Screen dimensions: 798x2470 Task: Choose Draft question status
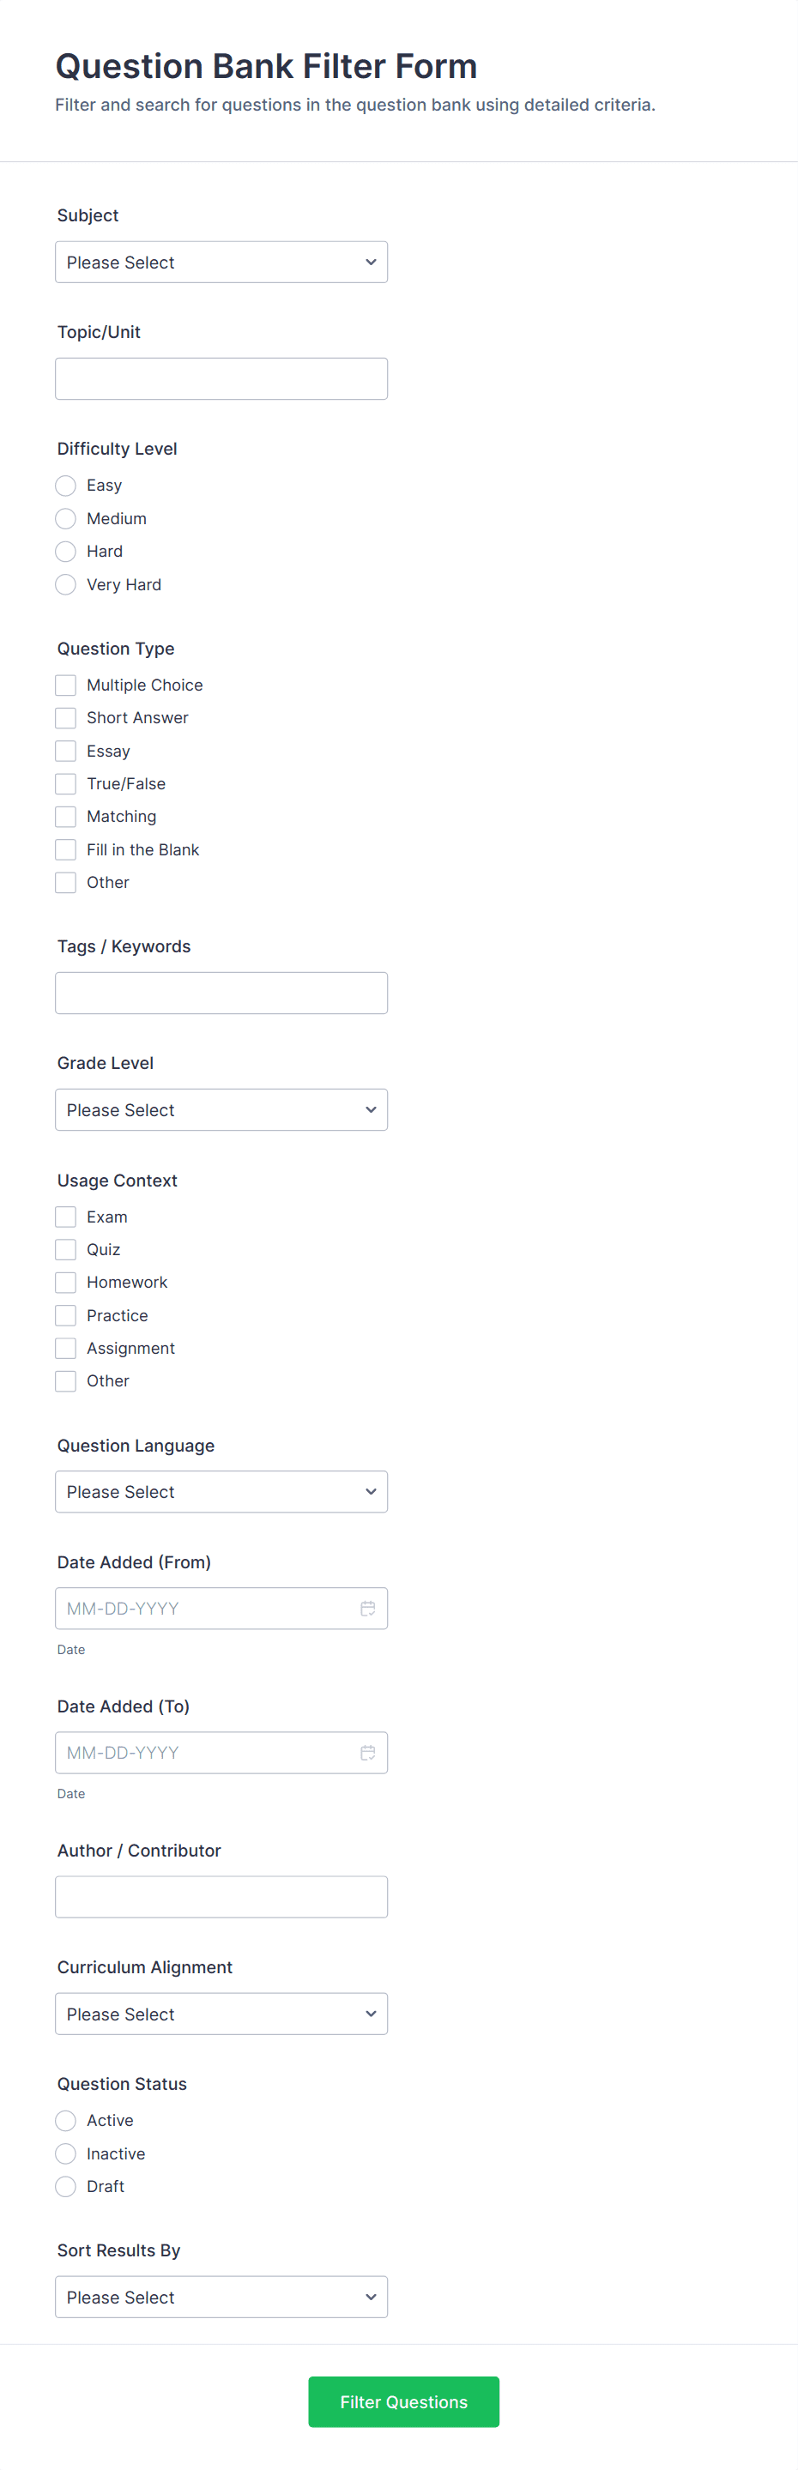(x=65, y=2186)
